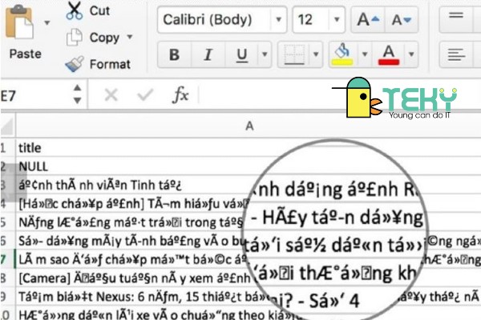
Task: Decrease font size with the small A icon
Action: 402,20
